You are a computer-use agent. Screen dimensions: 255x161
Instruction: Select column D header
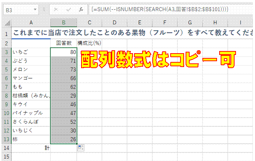[114, 23]
